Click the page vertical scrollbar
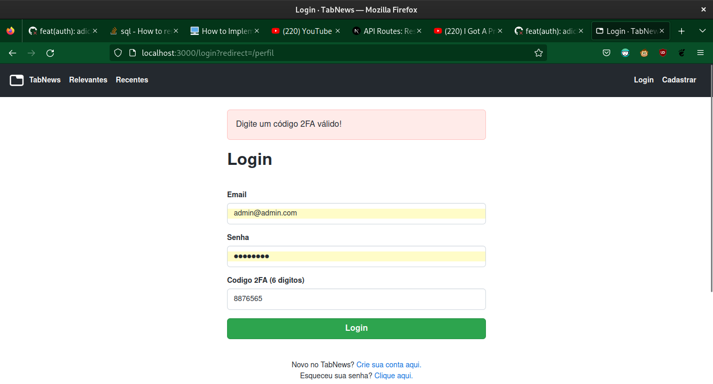 711,178
